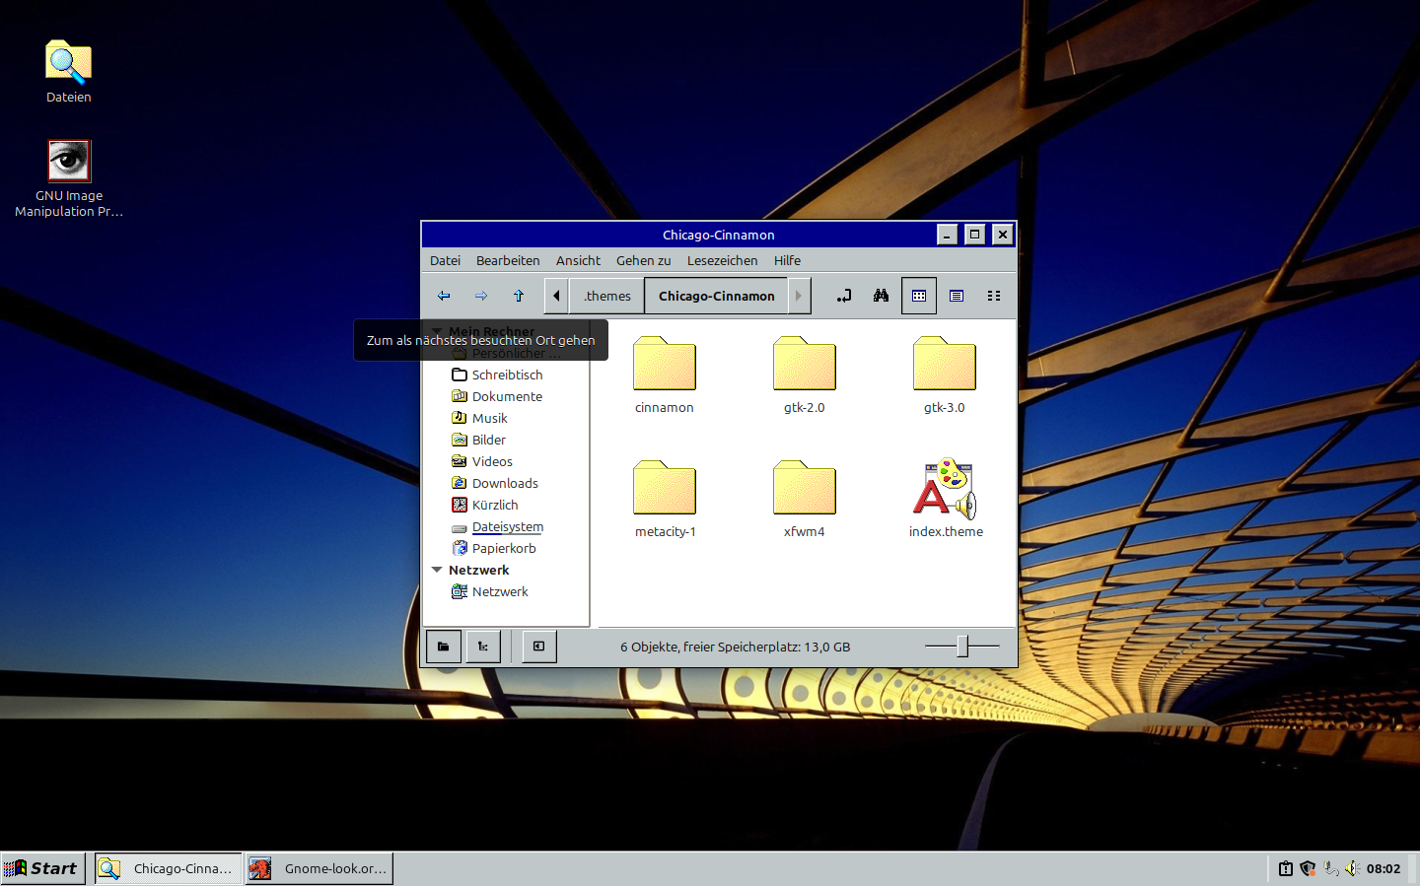This screenshot has height=887, width=1420.
Task: Switch to icon view
Action: (x=919, y=296)
